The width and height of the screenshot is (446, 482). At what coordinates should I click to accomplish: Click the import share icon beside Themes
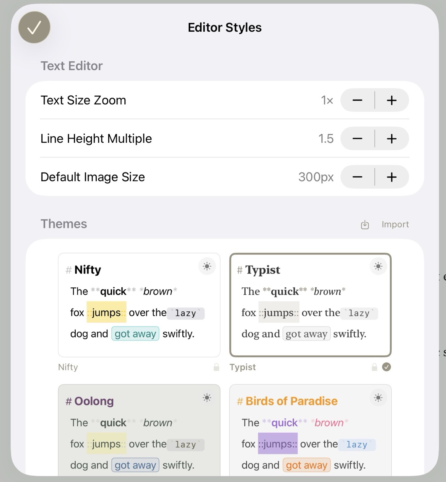point(364,224)
